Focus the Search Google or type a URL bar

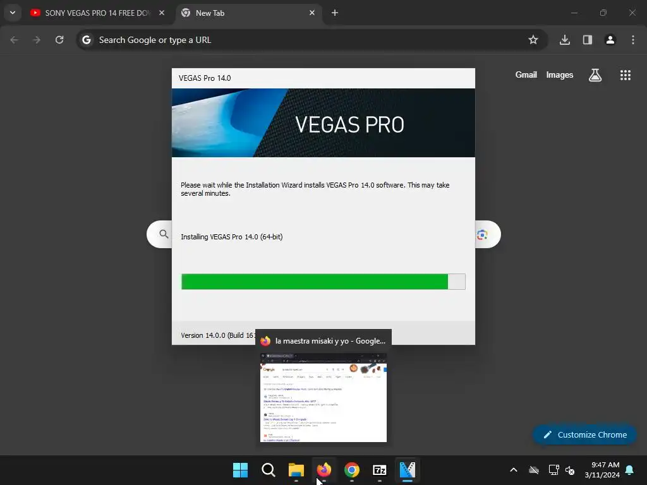(x=312, y=40)
